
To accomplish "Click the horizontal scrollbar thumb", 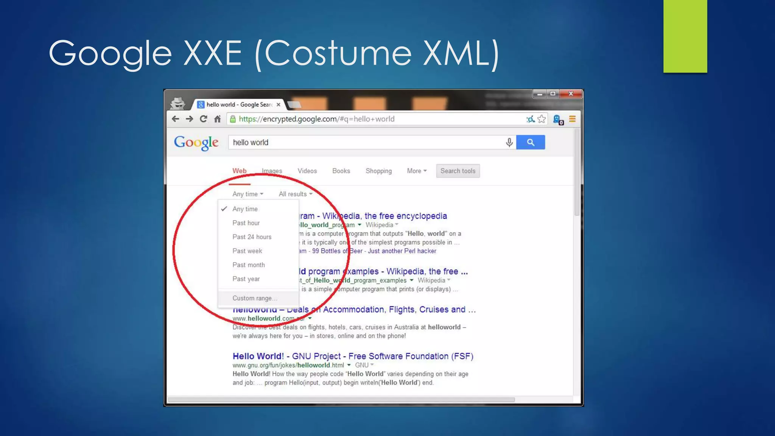I will (x=341, y=399).
